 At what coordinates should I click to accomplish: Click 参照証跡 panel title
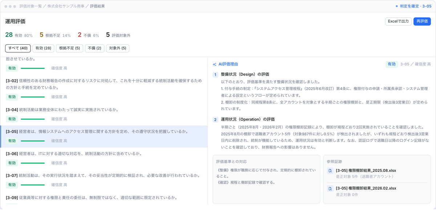334,162
